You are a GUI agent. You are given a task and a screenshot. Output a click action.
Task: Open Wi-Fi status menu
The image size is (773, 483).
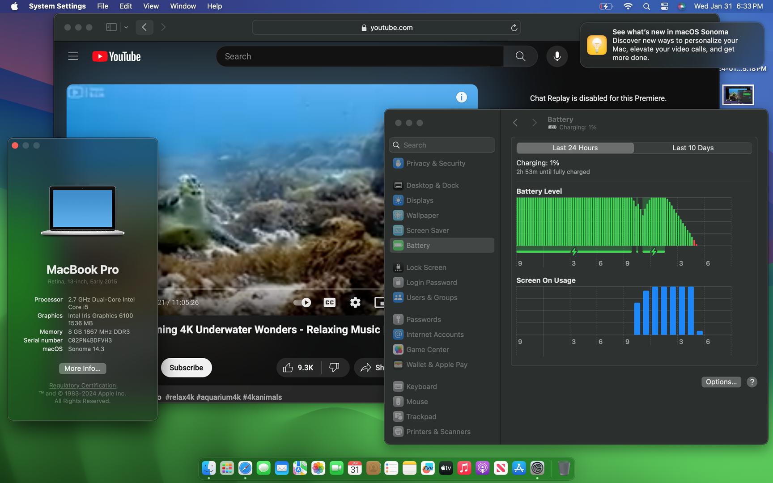point(628,6)
